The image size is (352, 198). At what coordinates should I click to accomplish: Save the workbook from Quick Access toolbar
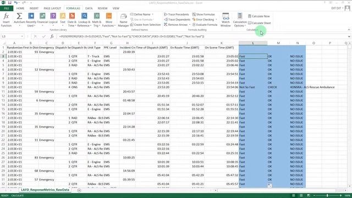coord(9,3)
